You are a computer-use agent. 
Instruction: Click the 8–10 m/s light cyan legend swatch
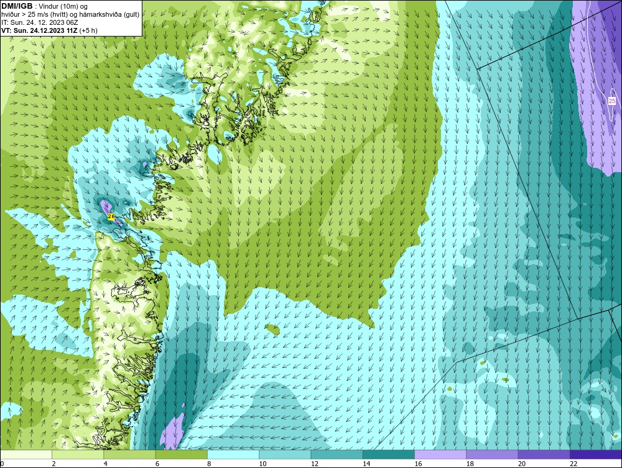(x=233, y=454)
